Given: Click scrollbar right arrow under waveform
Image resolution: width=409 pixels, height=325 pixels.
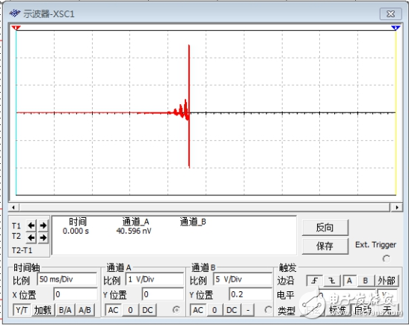Looking at the screenshot, I should pyautogui.click(x=397, y=207).
